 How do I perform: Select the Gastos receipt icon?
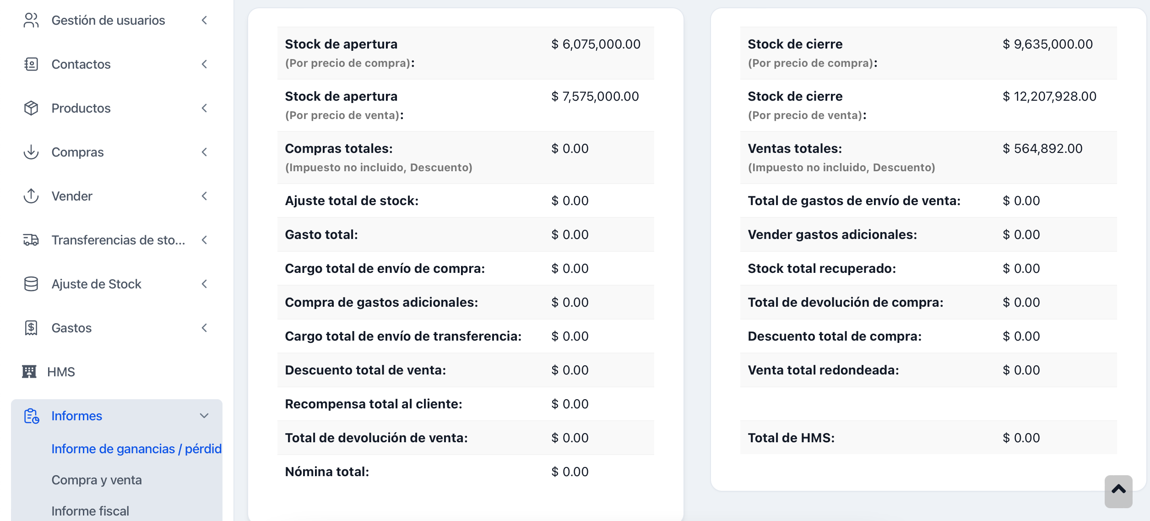click(x=31, y=328)
